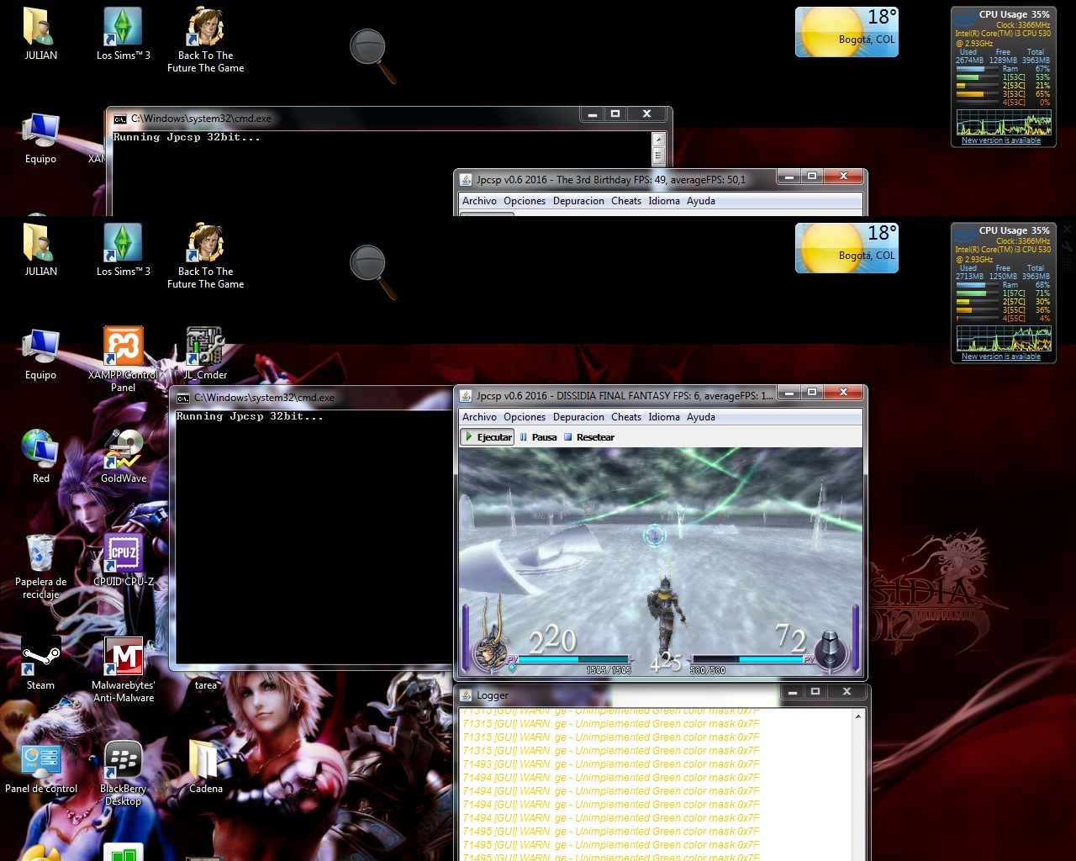Launch the GoldWave desktop shortcut
The width and height of the screenshot is (1076, 861).
124,457
